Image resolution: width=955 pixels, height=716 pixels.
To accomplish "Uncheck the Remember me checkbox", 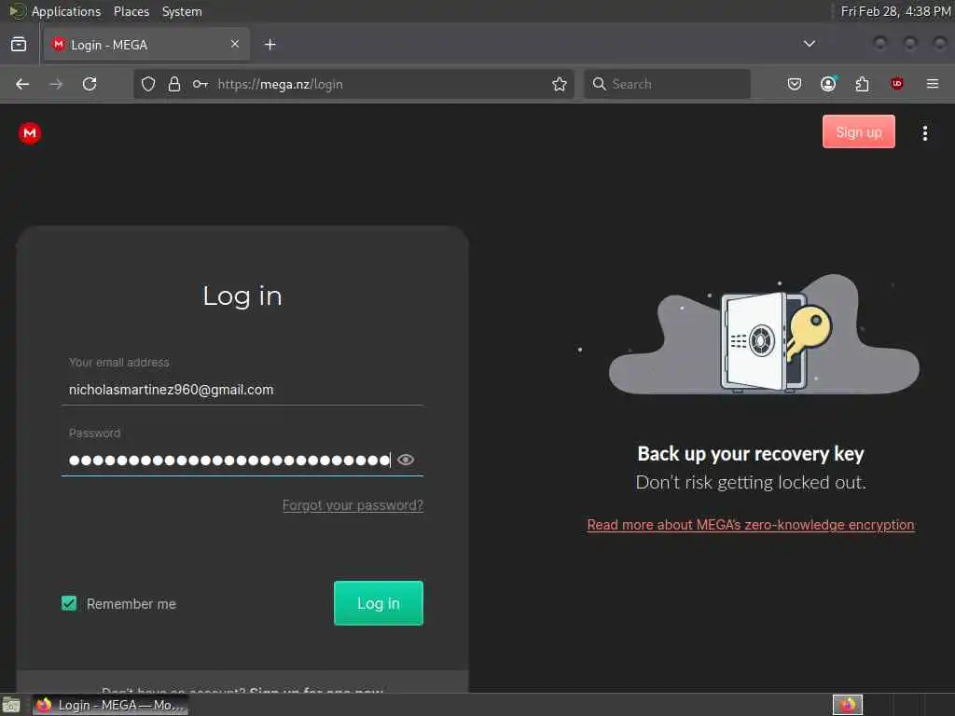I will (69, 603).
